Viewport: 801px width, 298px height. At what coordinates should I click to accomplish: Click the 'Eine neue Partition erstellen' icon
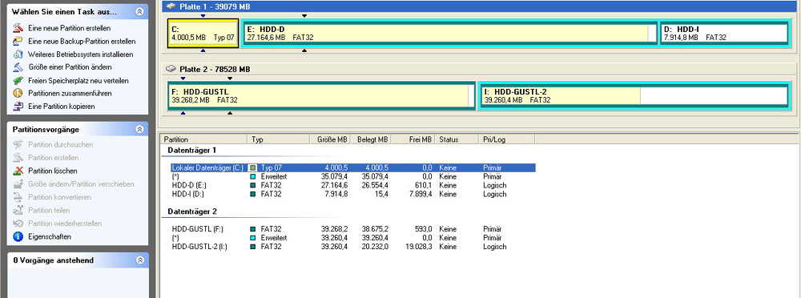point(18,28)
